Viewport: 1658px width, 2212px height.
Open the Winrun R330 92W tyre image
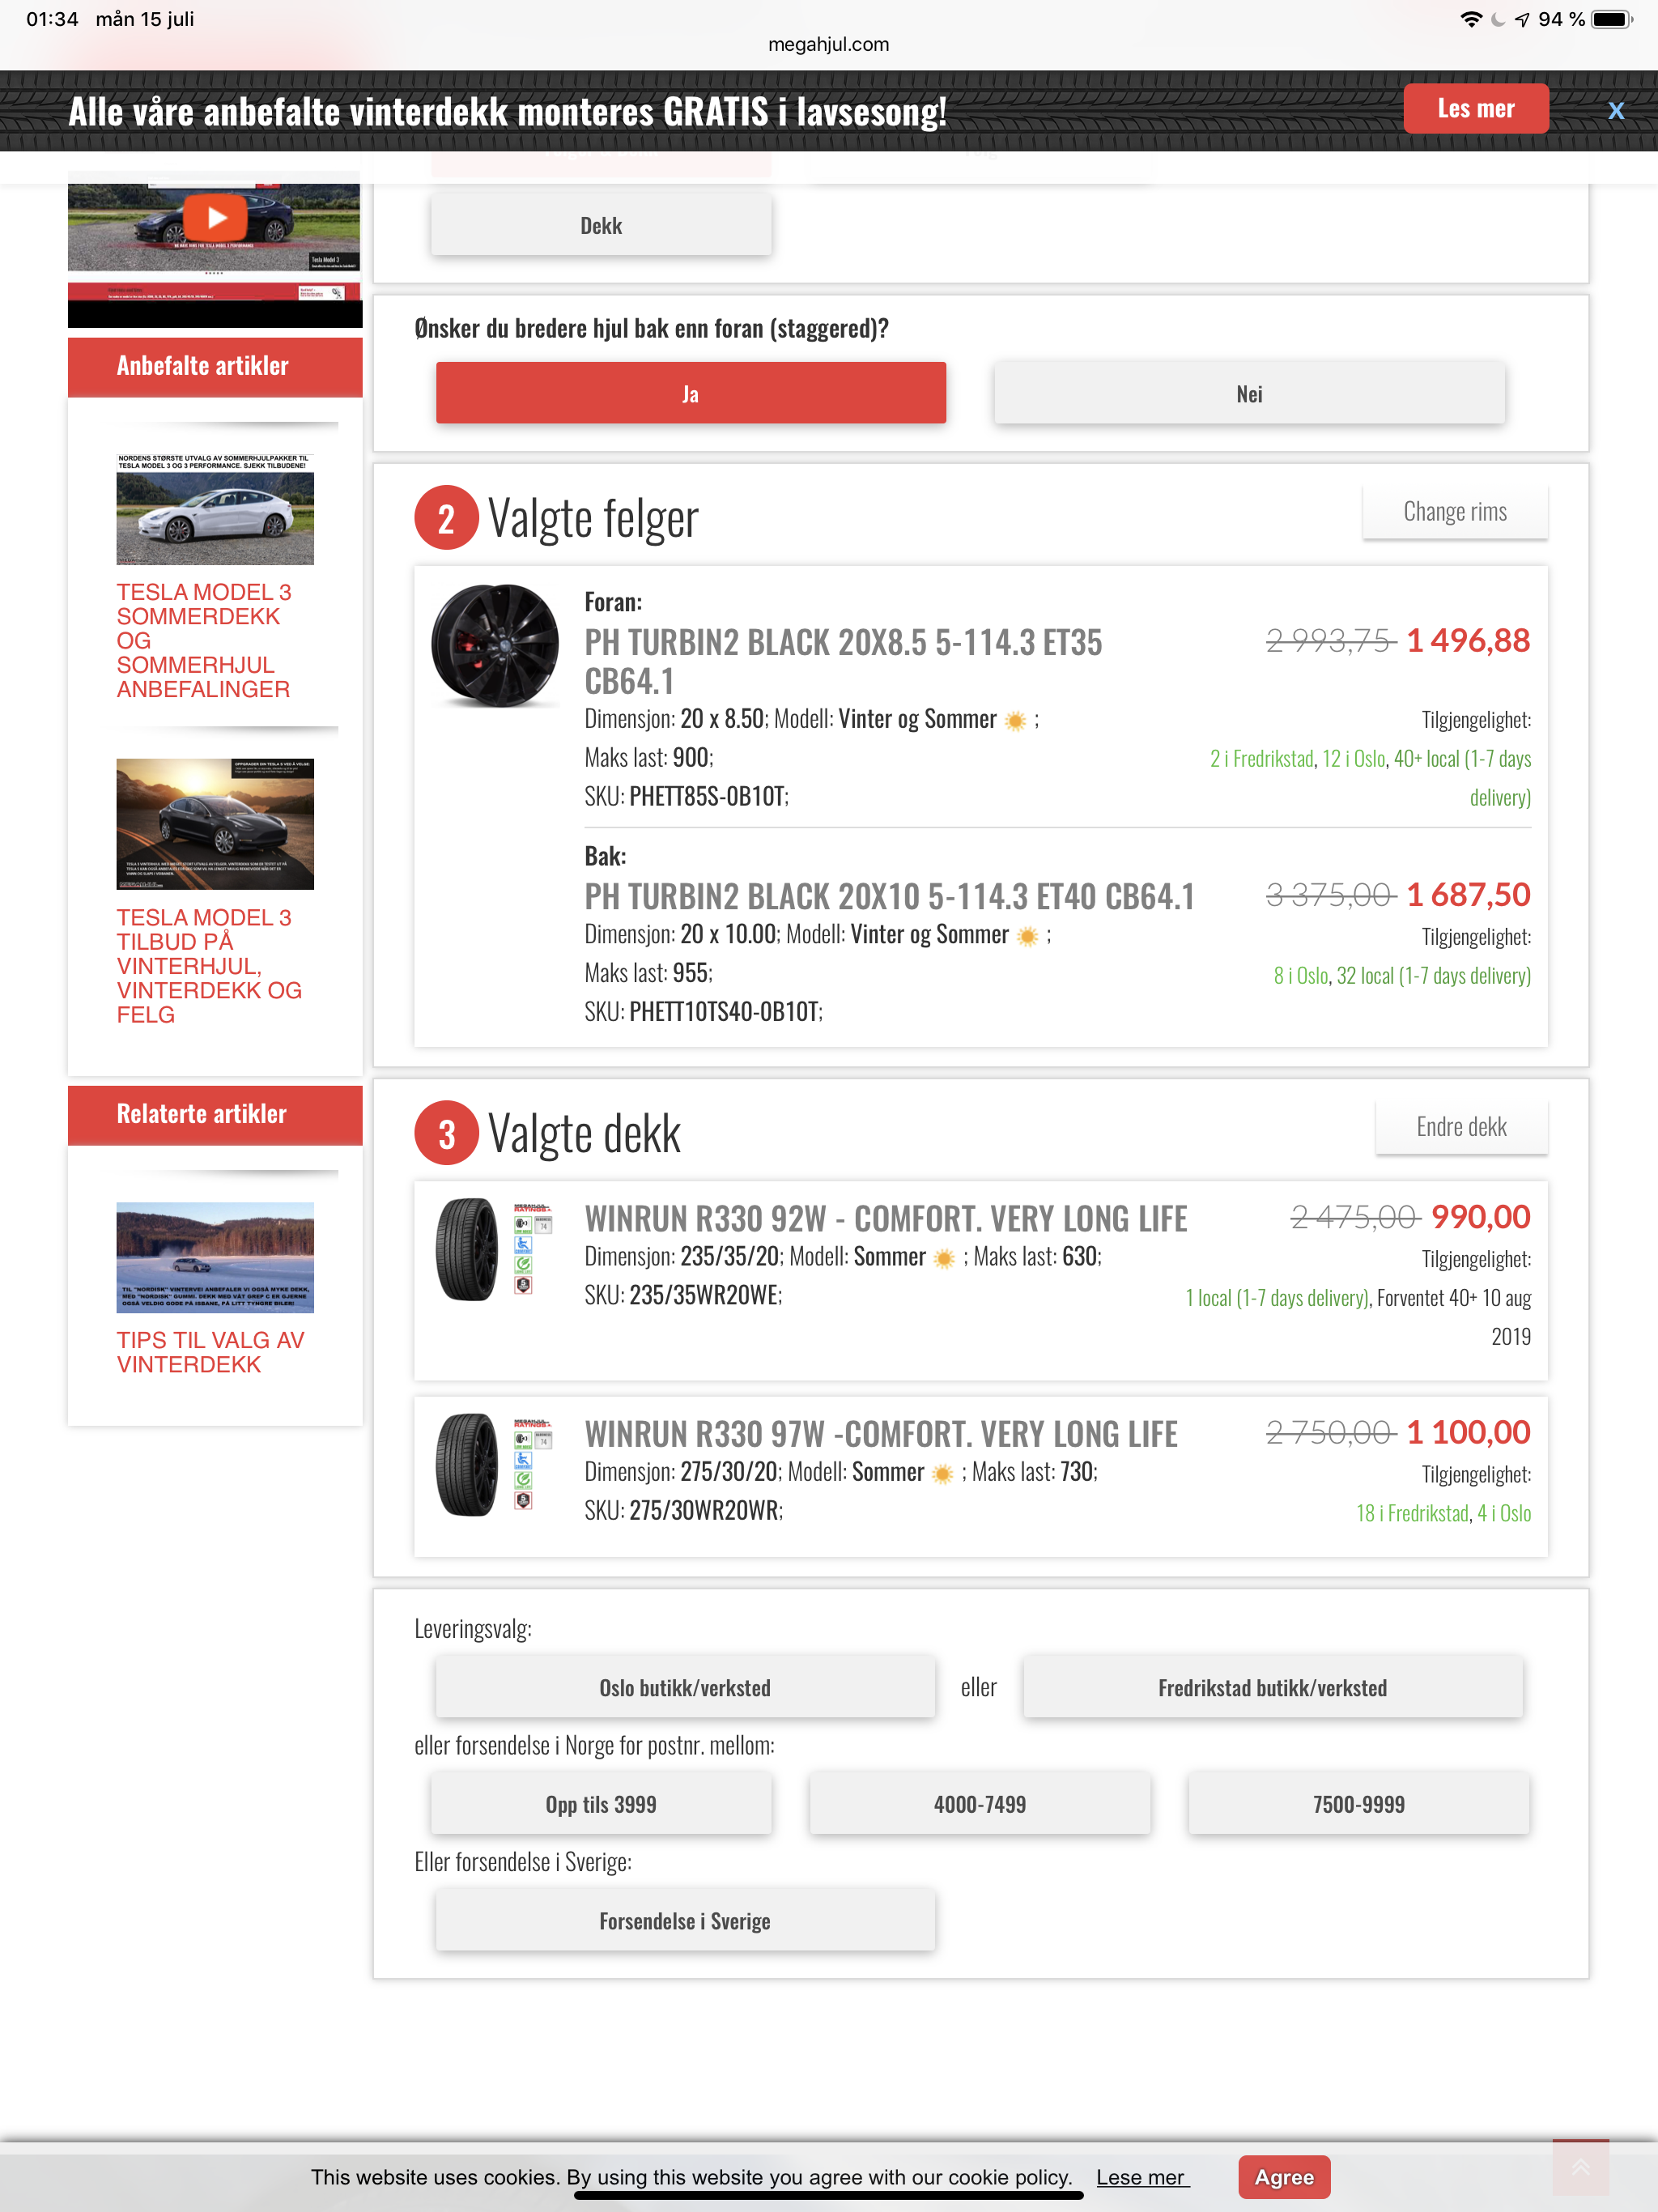[467, 1249]
